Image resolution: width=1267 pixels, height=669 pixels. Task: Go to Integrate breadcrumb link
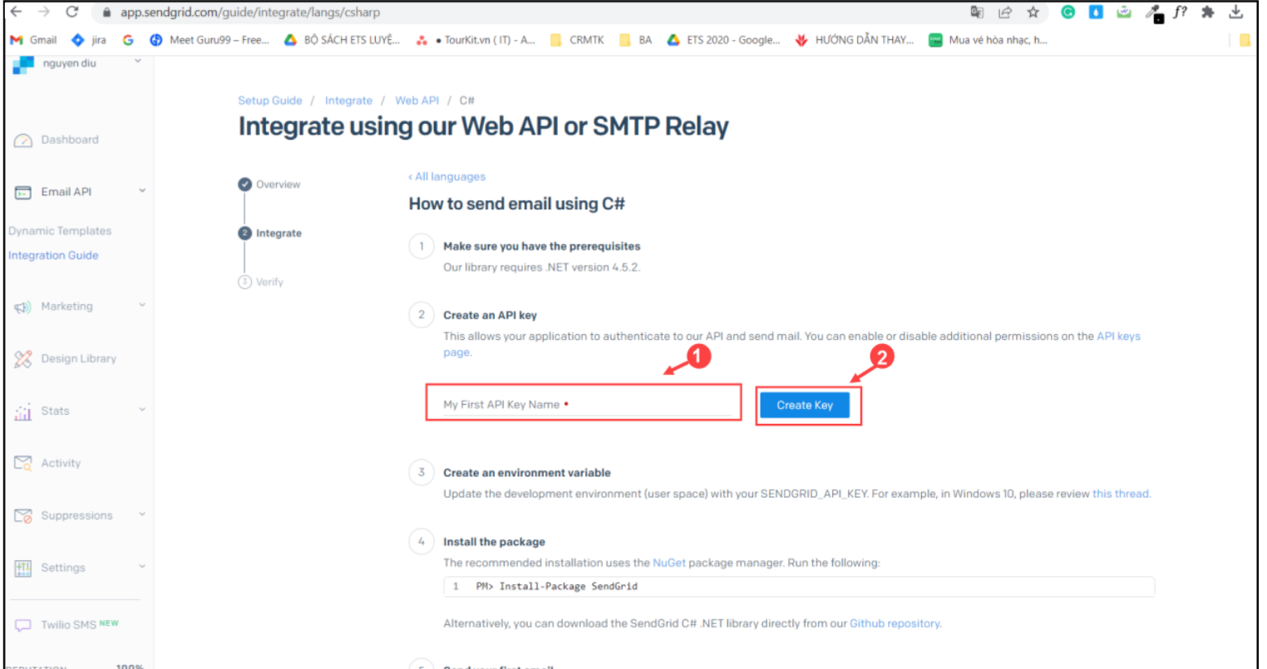tap(348, 101)
